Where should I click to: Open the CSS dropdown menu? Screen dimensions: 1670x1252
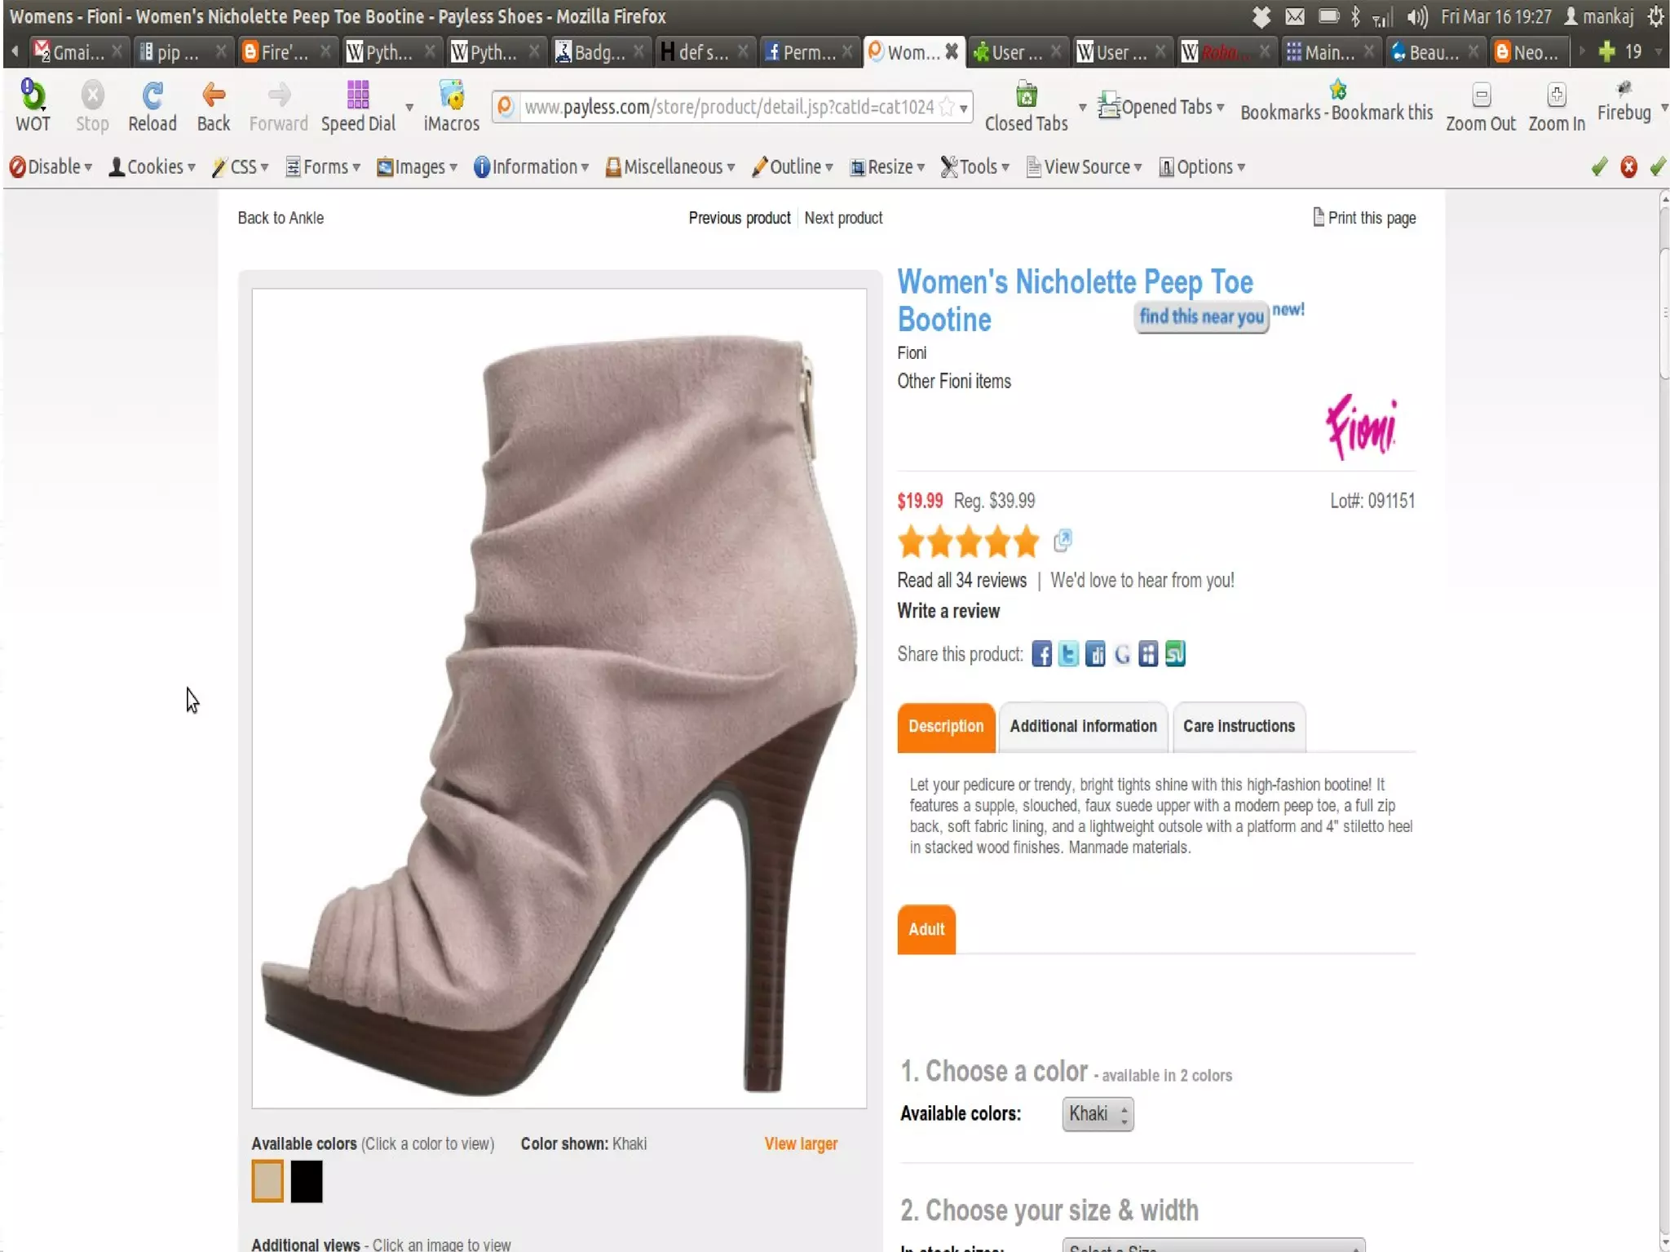(241, 166)
